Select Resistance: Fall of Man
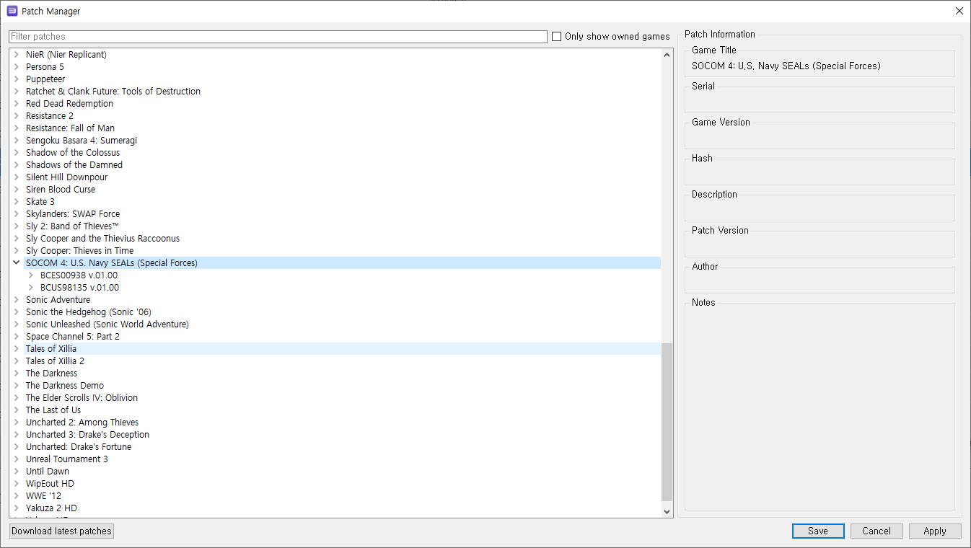971x548 pixels. point(70,128)
